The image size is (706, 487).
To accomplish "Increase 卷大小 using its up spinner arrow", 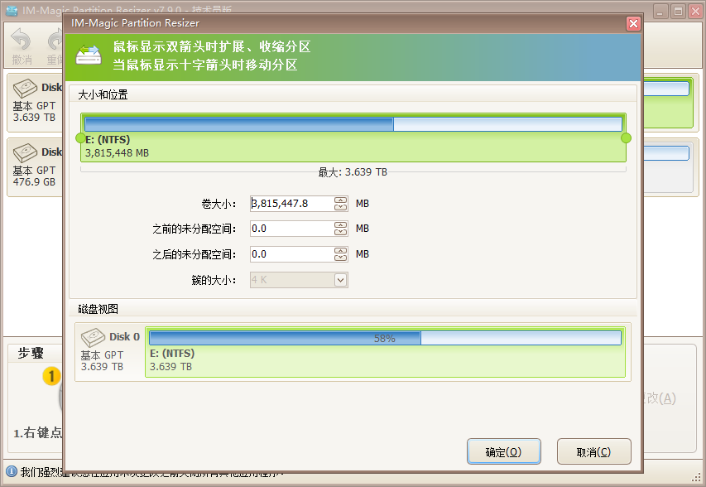I will tap(341, 200).
